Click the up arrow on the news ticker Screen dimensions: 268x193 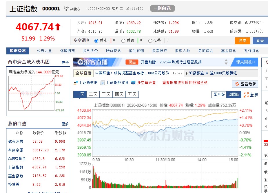click(226, 60)
